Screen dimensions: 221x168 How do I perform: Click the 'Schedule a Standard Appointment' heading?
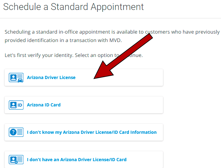tap(74, 7)
